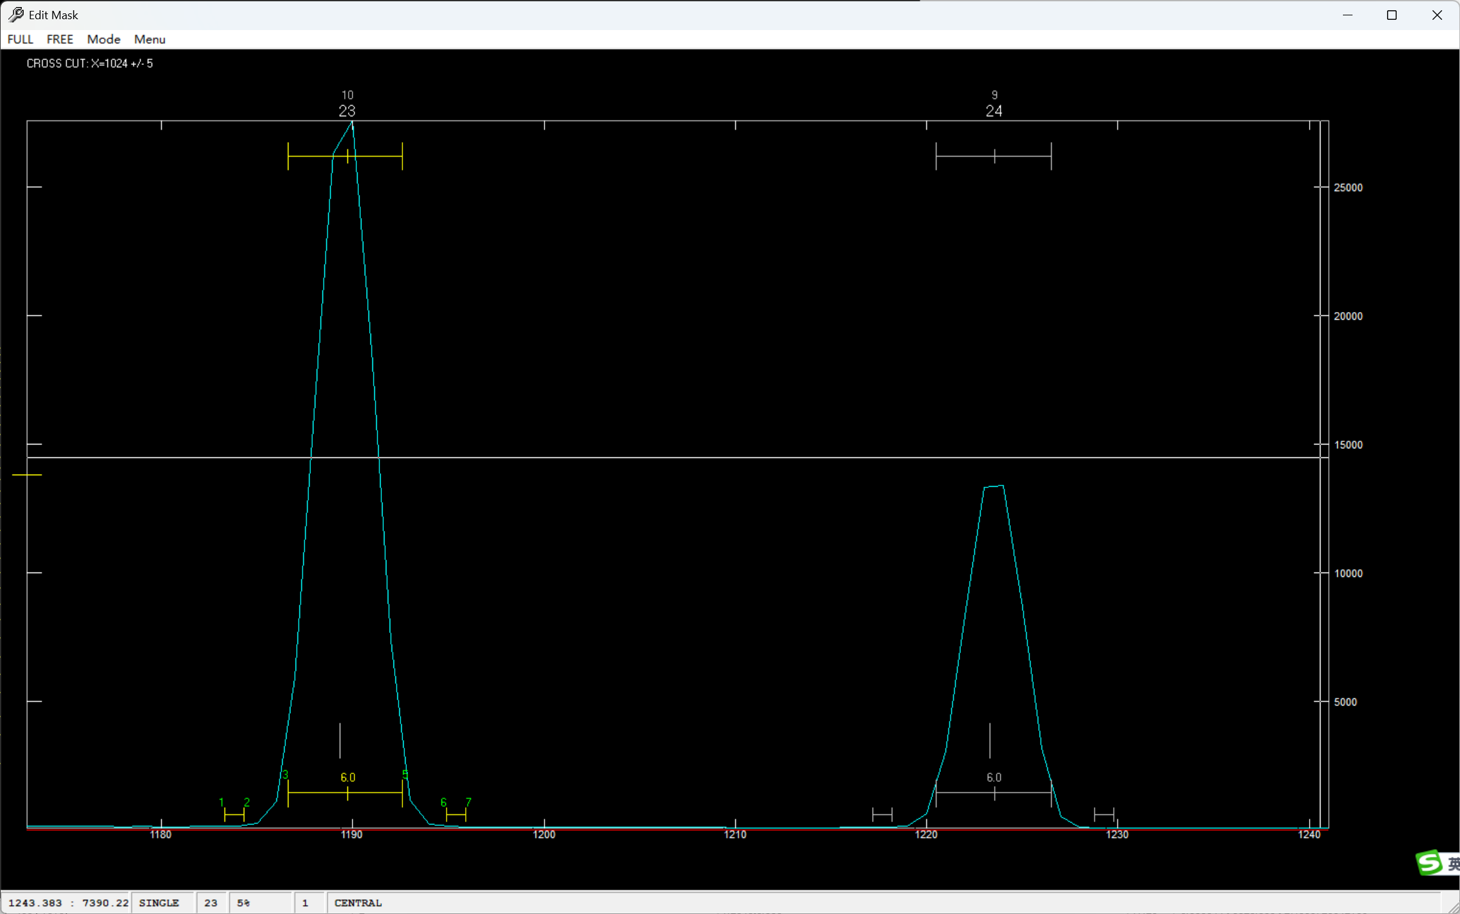Click the green marker labeled 7

[x=468, y=802]
